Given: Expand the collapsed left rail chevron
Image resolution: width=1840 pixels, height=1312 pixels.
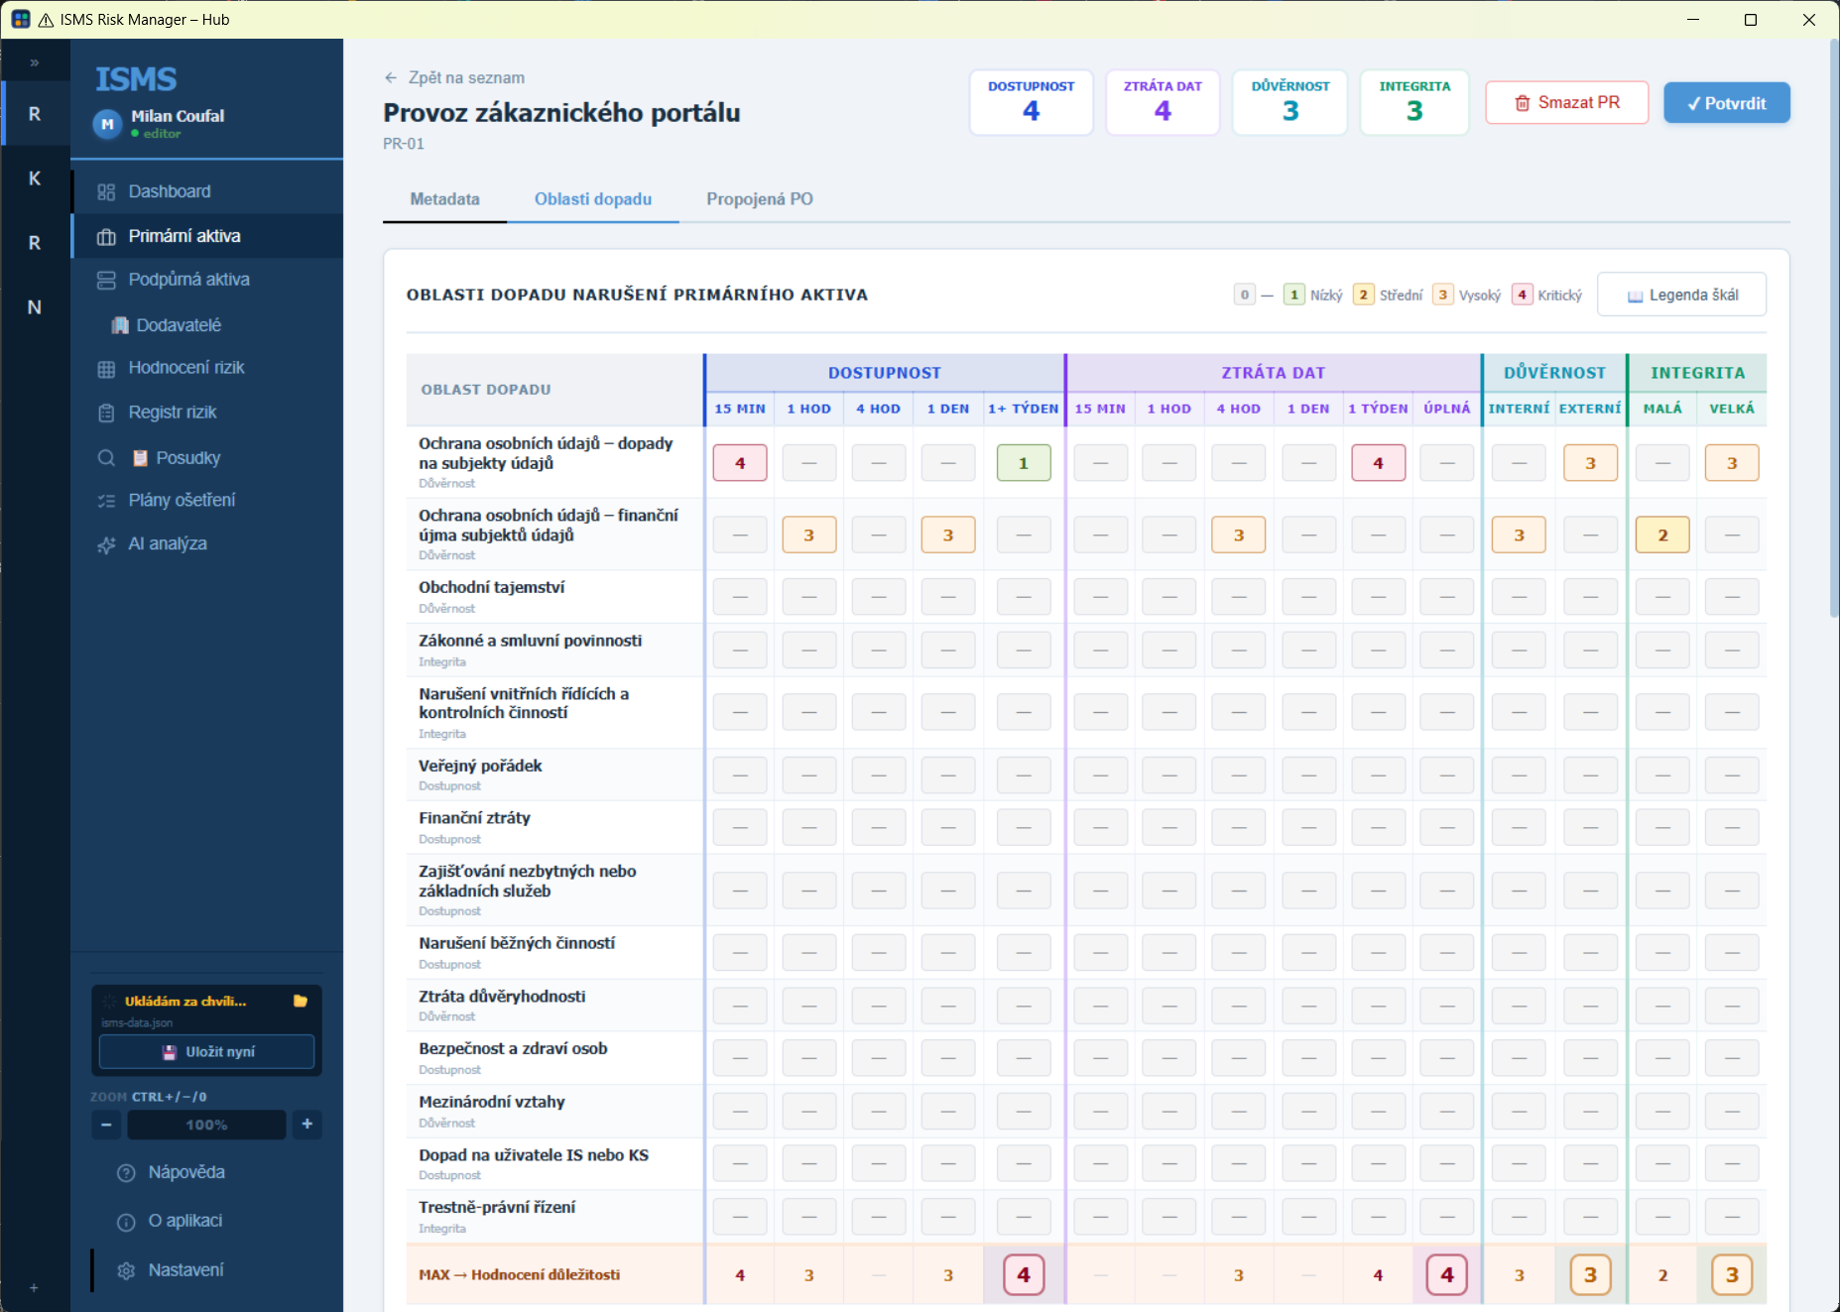Looking at the screenshot, I should 35,62.
